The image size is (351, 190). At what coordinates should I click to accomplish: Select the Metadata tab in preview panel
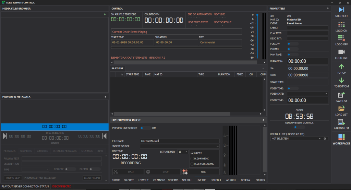[10, 151]
